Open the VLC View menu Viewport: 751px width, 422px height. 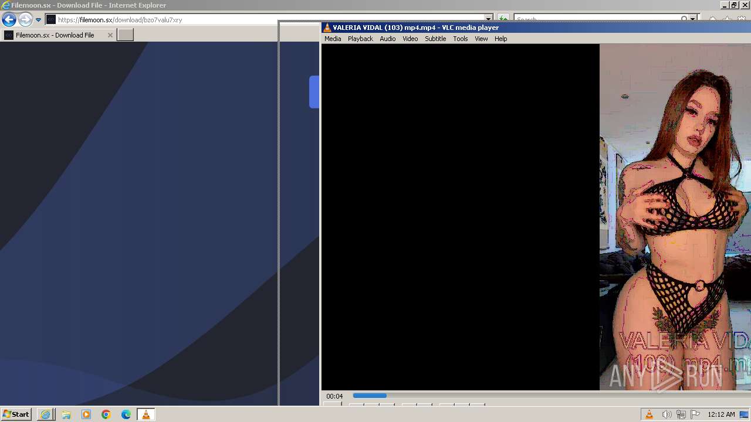click(x=481, y=39)
